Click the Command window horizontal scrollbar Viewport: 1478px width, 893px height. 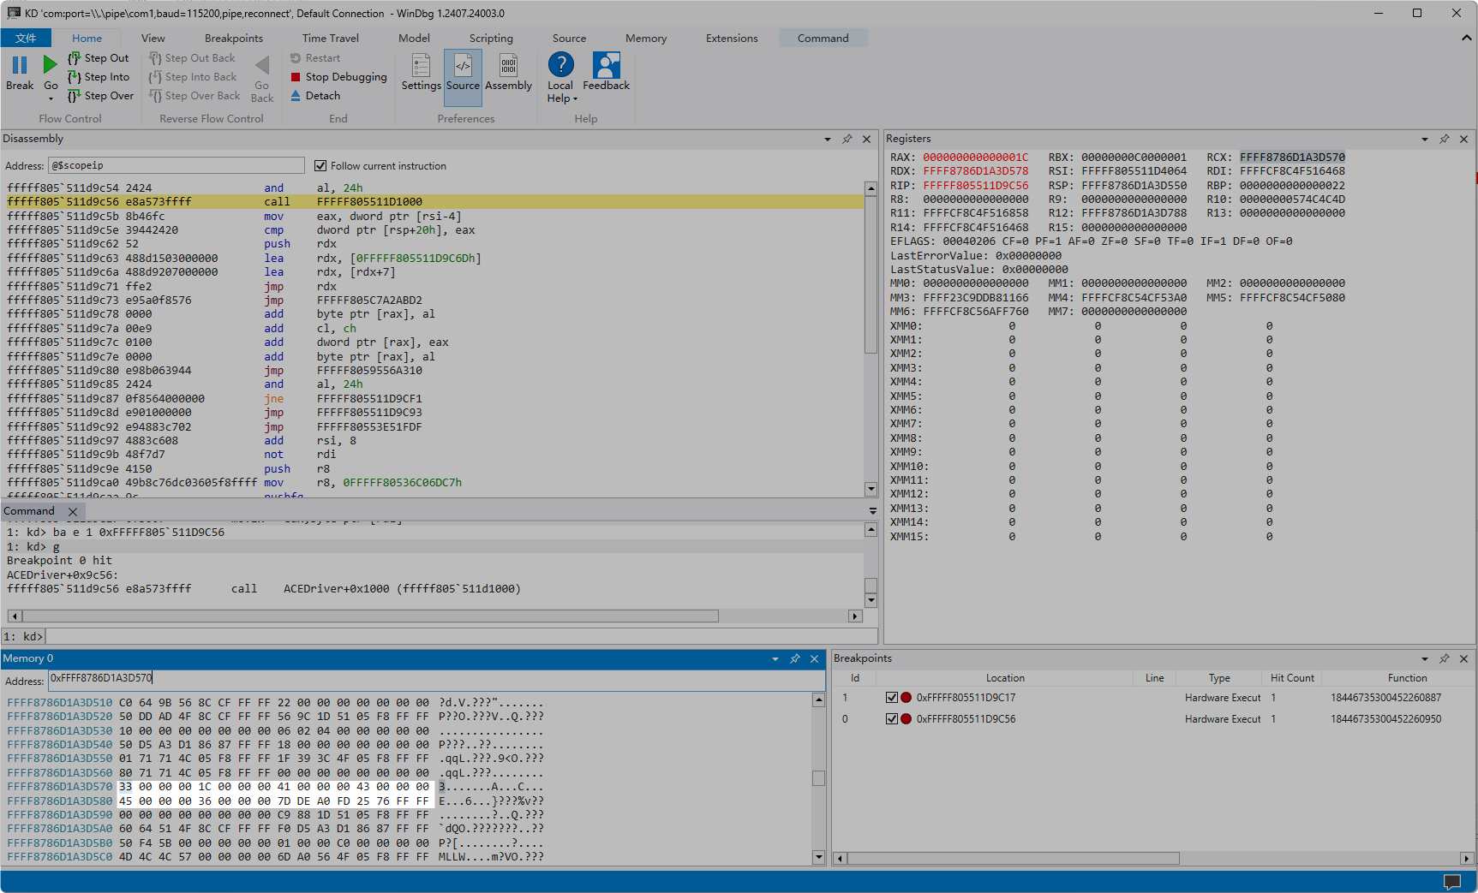tap(368, 616)
